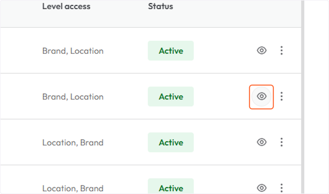
Task: Click the highlighted eye icon in second row
Action: [262, 97]
